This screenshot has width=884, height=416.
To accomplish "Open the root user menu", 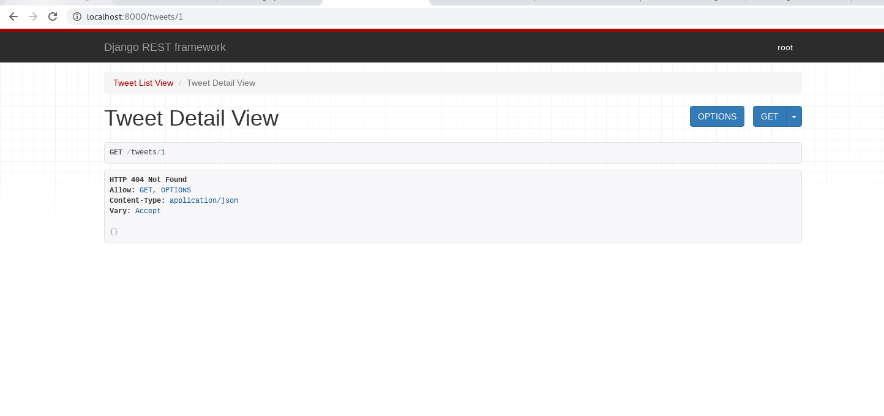I will 785,47.
